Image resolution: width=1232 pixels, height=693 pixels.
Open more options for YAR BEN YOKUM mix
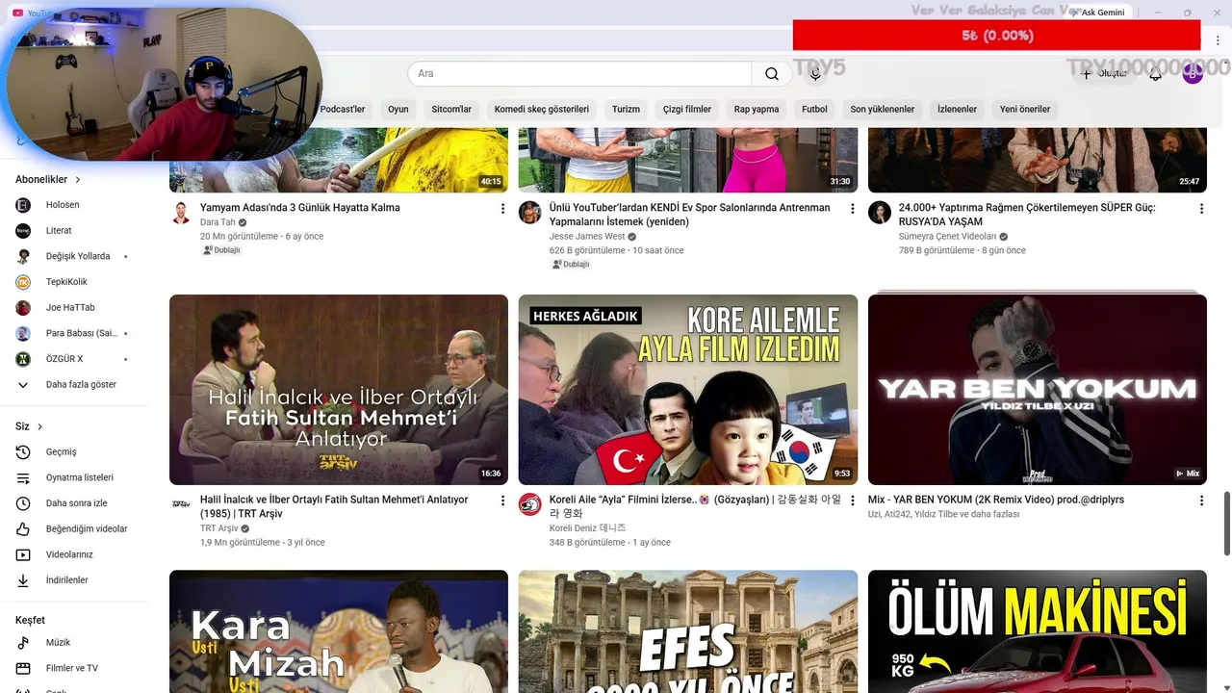click(1201, 500)
